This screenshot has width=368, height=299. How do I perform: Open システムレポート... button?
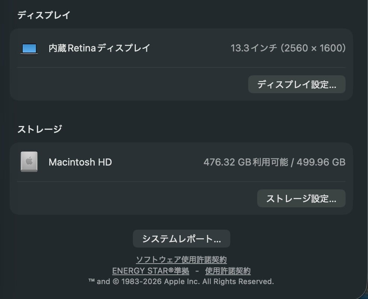[181, 239]
